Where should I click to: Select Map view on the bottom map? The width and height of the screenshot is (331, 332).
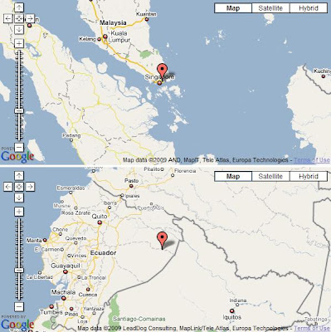[x=233, y=176]
